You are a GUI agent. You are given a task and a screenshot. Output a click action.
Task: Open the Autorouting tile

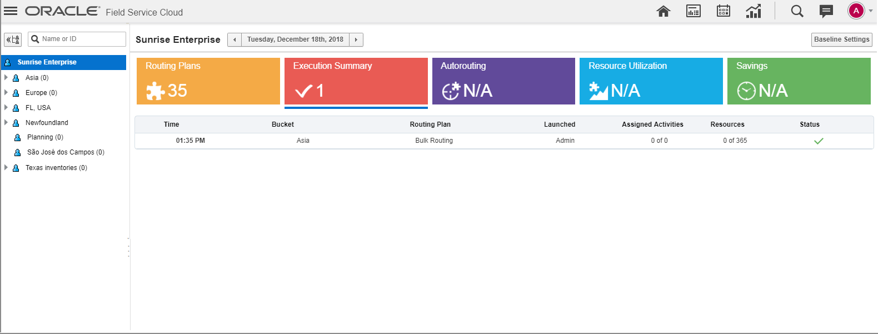pos(503,81)
